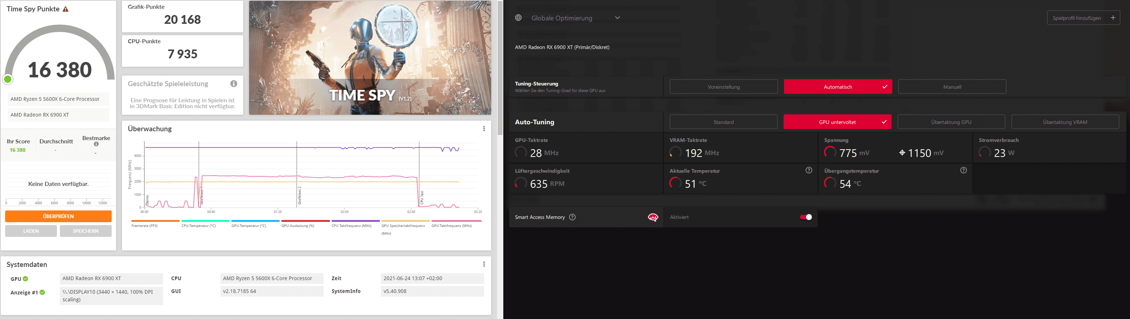Click the Time Spy benchmark thumbnail image

(x=370, y=58)
